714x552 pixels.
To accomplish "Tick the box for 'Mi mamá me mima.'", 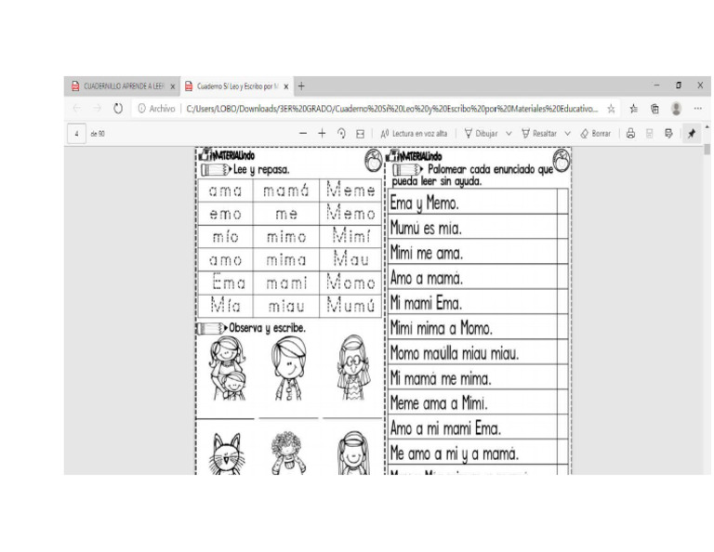I will 562,376.
